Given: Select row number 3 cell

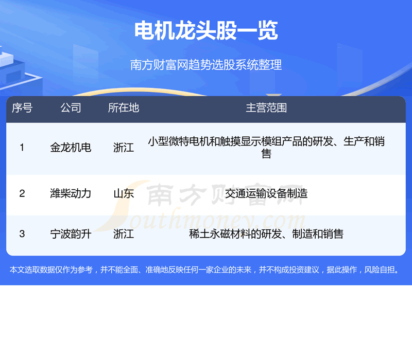Looking at the screenshot, I should [x=22, y=234].
